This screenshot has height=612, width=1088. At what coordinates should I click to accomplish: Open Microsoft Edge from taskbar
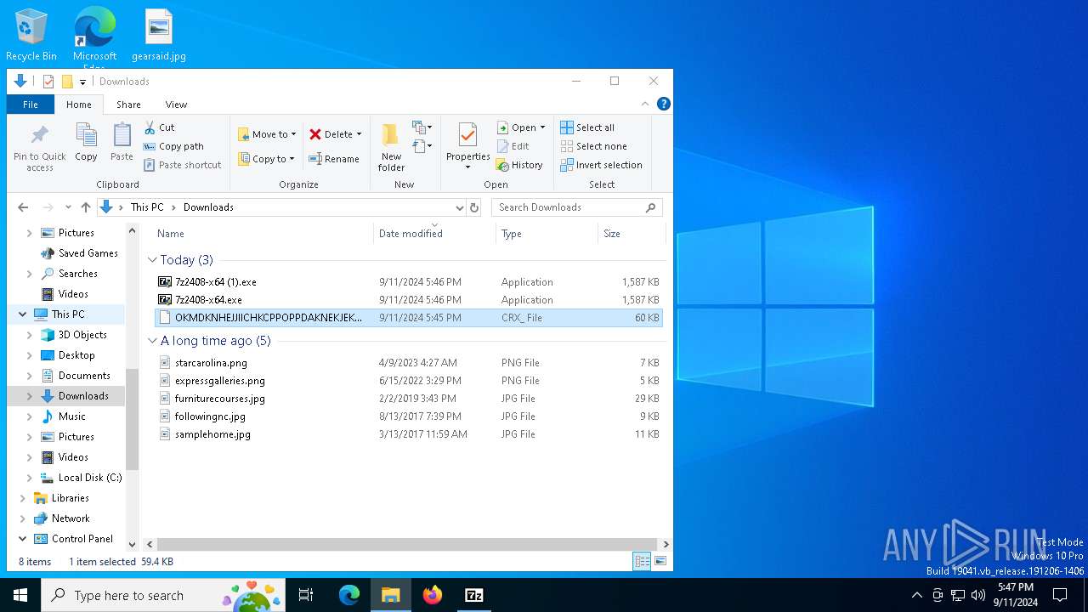pos(349,595)
